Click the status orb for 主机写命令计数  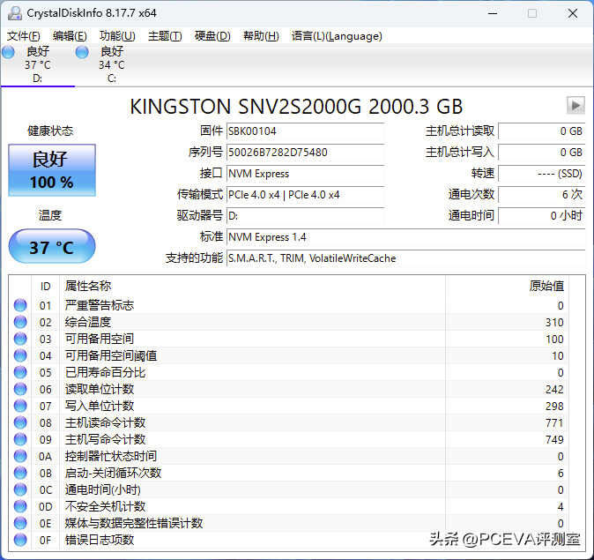(x=20, y=439)
